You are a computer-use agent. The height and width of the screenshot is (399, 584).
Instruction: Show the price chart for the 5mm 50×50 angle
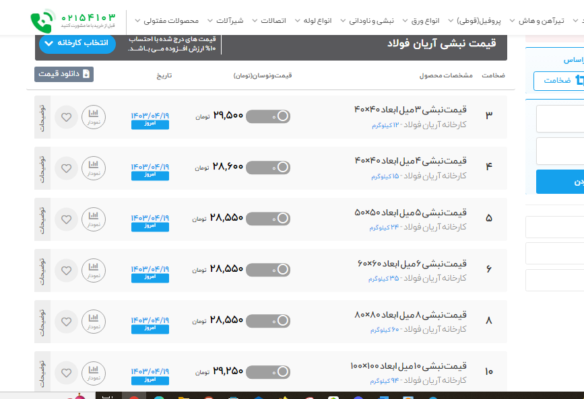(x=94, y=219)
